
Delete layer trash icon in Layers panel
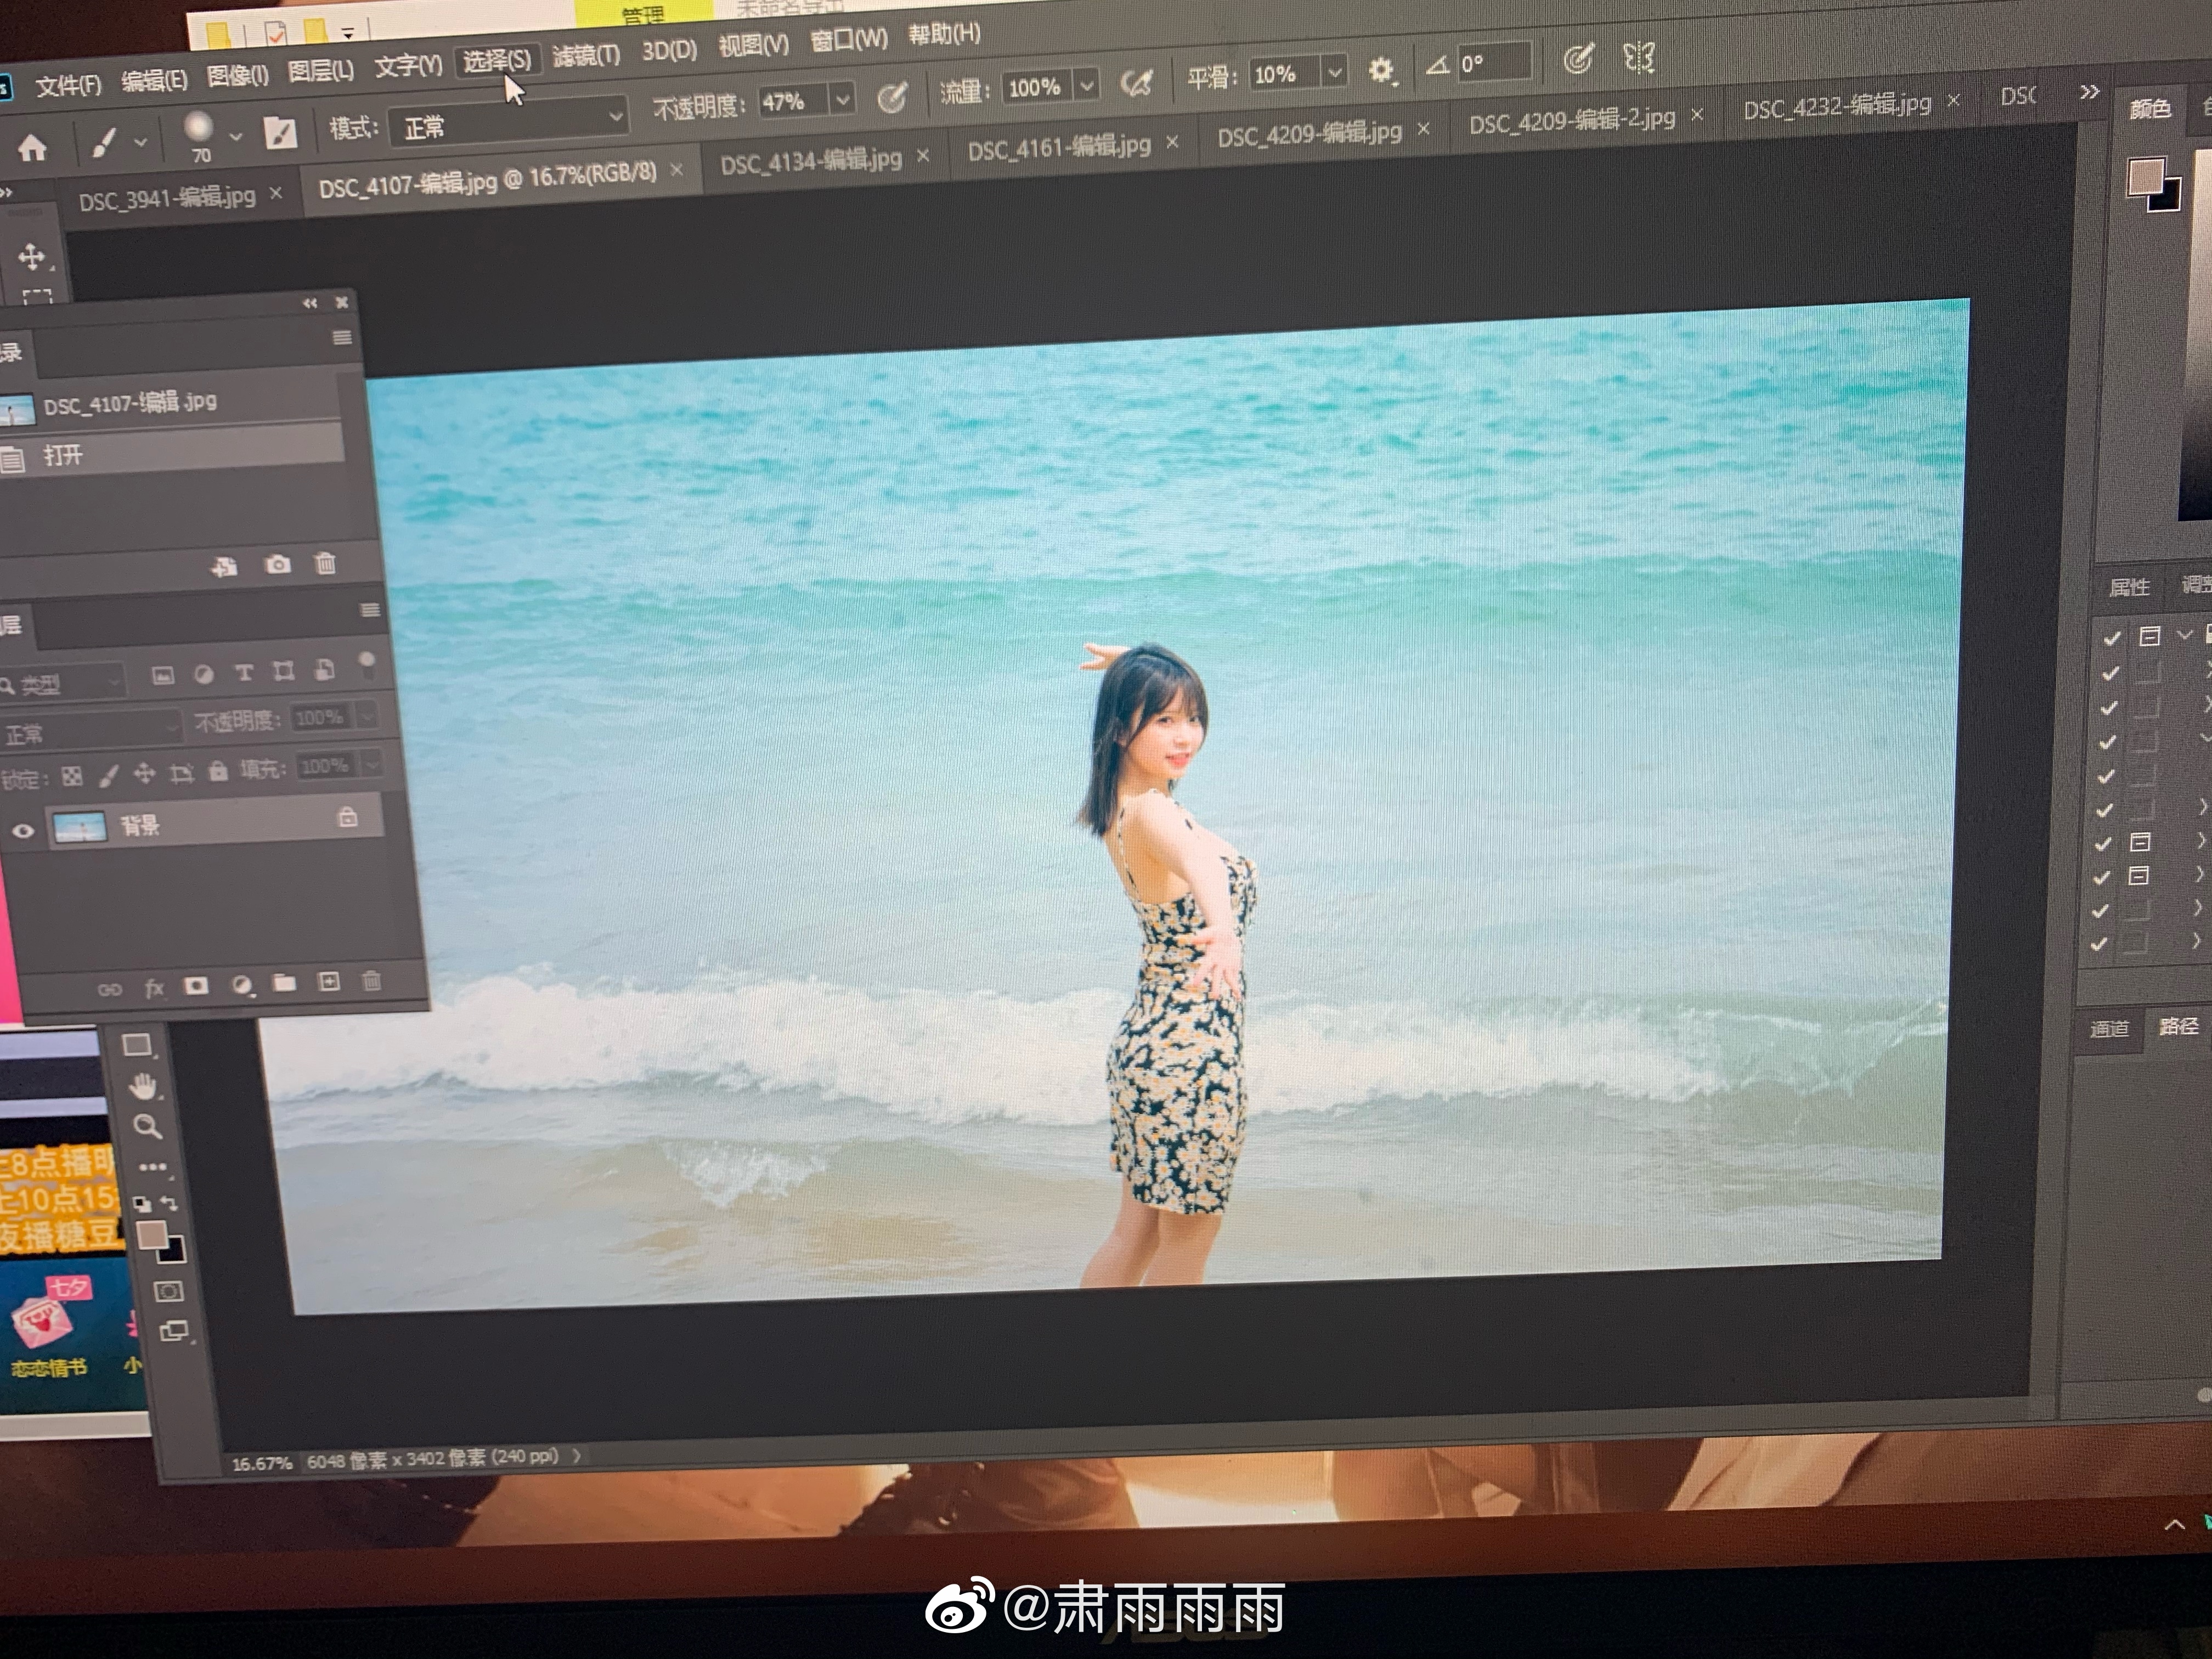pos(371,980)
